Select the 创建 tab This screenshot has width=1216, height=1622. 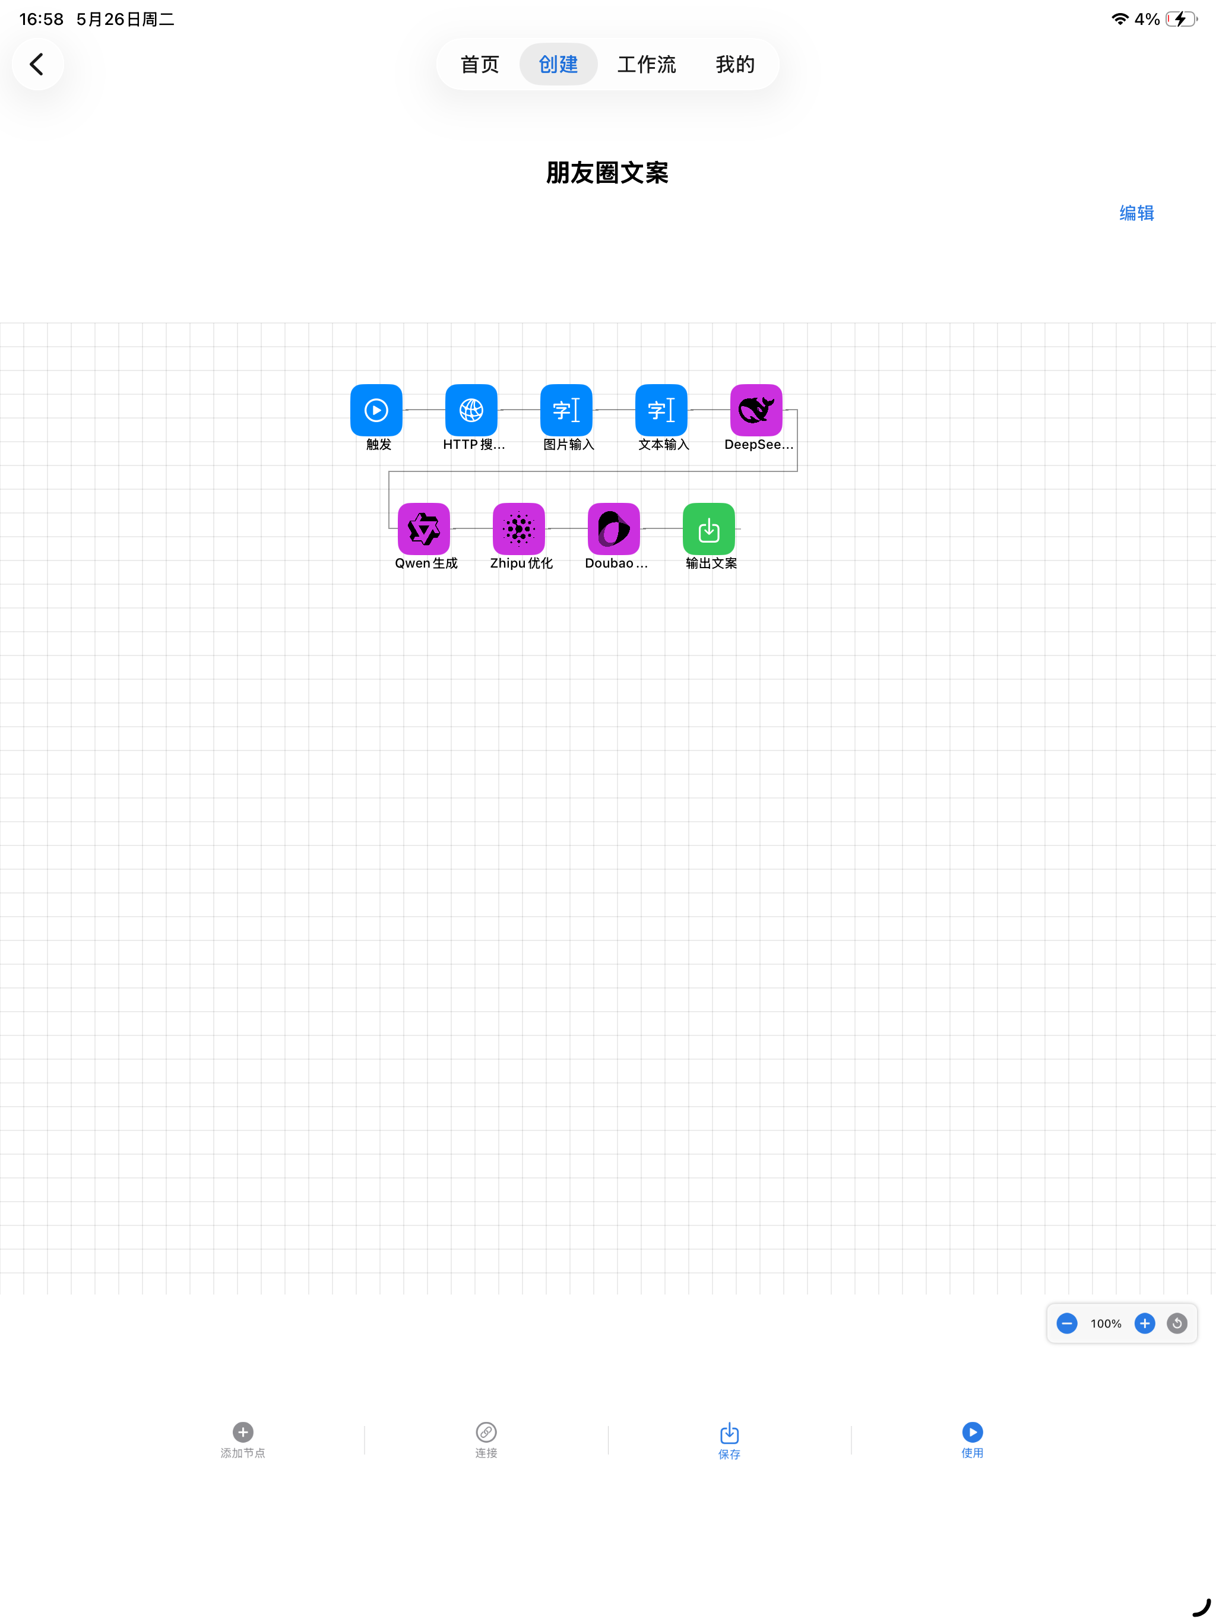558,65
